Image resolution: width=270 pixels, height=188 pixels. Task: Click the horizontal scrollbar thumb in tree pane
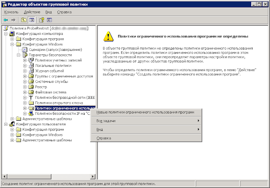click(x=29, y=176)
